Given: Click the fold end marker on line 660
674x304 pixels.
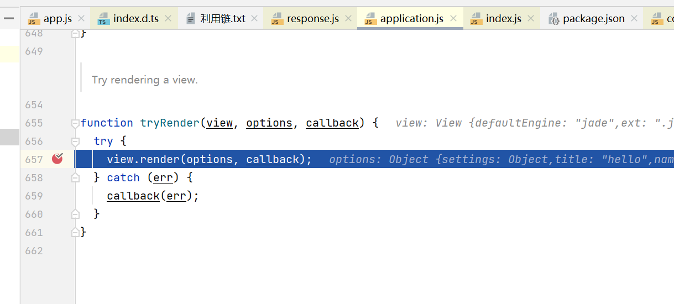Looking at the screenshot, I should coord(75,214).
